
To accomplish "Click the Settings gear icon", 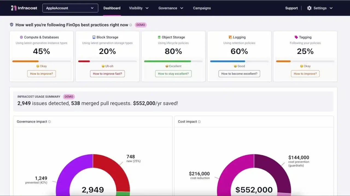I will [309, 8].
